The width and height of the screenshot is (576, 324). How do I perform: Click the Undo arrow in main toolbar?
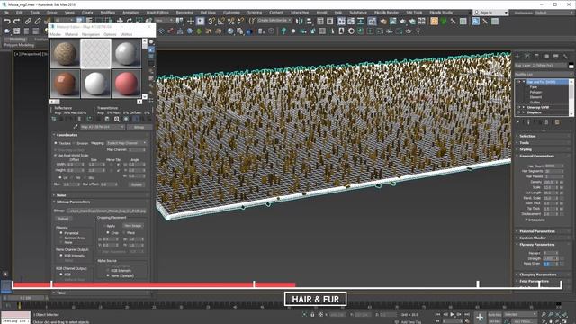(x=7, y=22)
